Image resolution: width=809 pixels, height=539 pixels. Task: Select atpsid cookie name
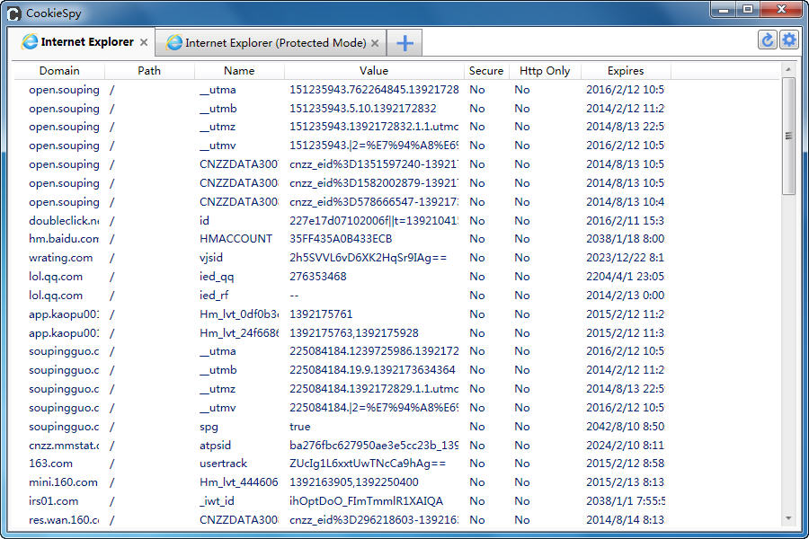215,446
